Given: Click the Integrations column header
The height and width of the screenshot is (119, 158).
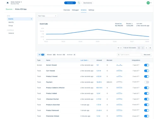Looking at the screenshot, I should point(136,60).
